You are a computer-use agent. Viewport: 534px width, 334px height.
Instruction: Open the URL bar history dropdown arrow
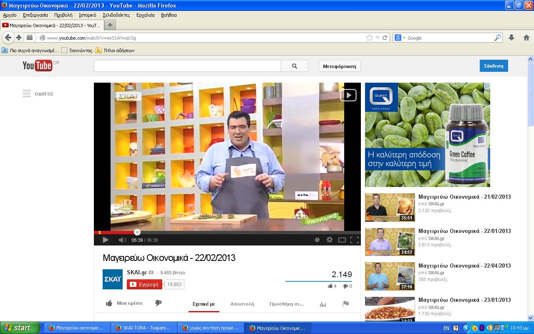378,38
